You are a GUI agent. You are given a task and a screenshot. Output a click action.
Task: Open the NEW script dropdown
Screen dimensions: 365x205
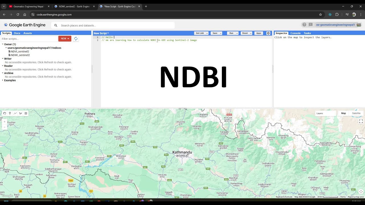point(65,39)
